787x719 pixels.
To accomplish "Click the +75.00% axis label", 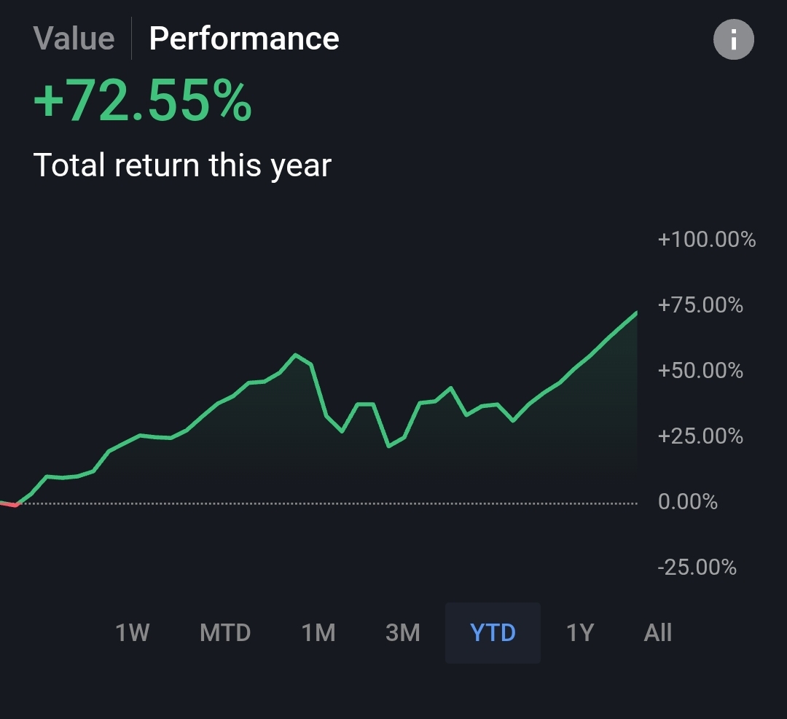I will tap(700, 305).
